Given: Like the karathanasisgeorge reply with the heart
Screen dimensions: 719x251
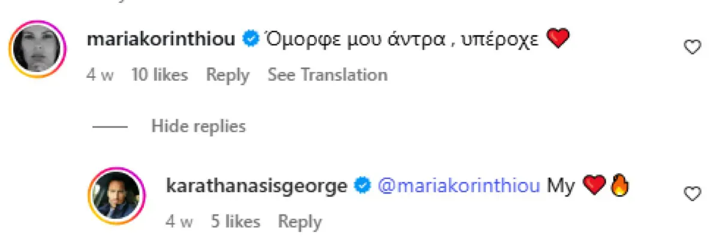Looking at the screenshot, I should coord(693,193).
